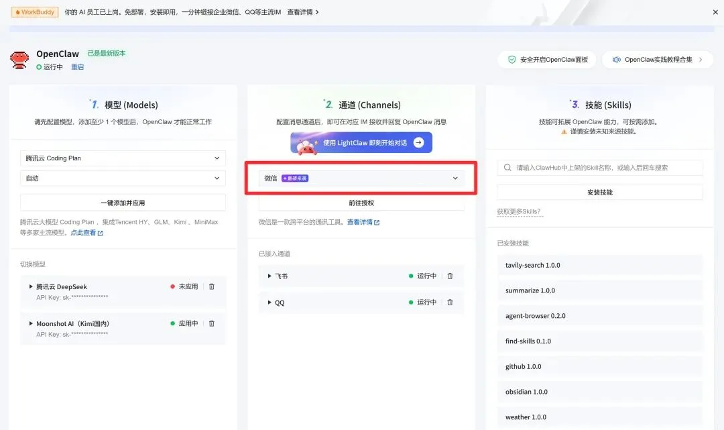Viewport: 724px width, 430px height.
Task: Select obsidian 1.0.0 skill
Action: coord(600,392)
